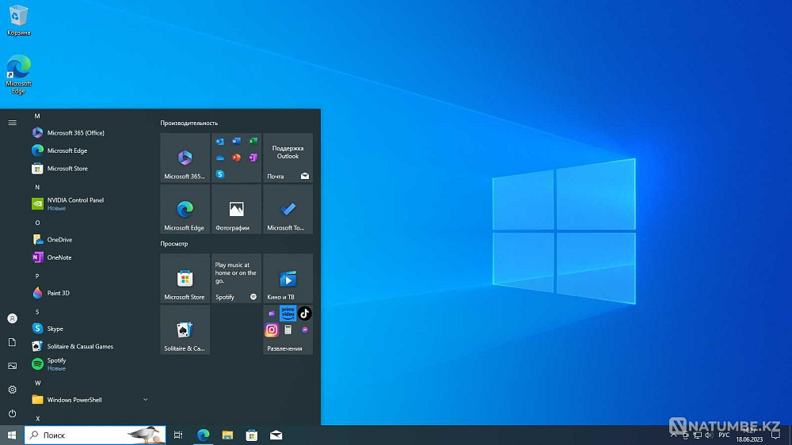Click the Производительность group heading

[x=189, y=123]
